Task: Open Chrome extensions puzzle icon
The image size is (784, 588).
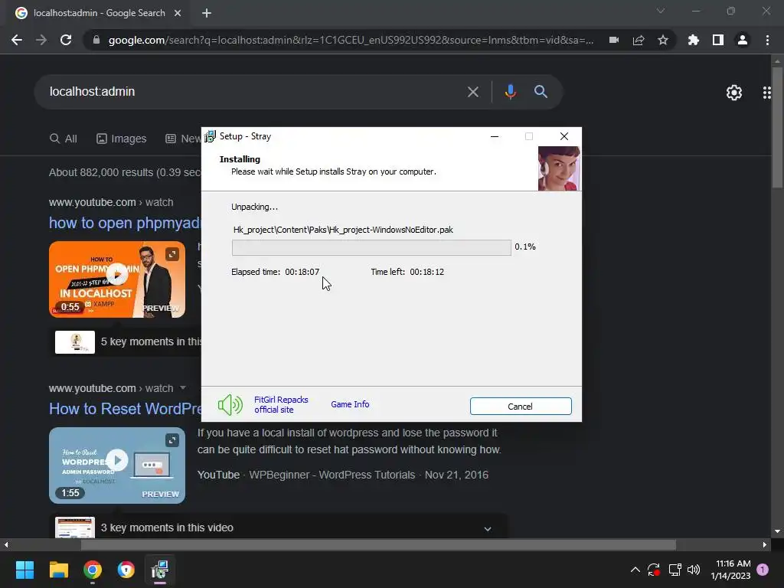Action: [x=694, y=40]
